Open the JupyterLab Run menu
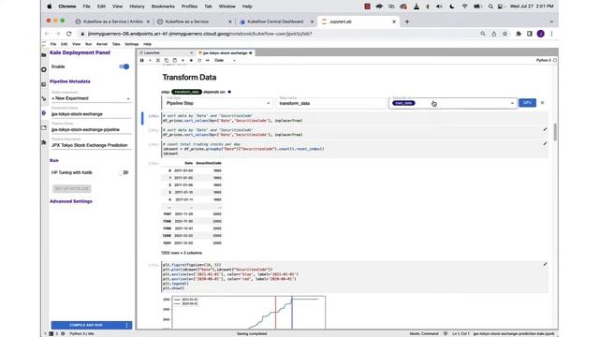Screen dimensions: 599x337 point(88,44)
